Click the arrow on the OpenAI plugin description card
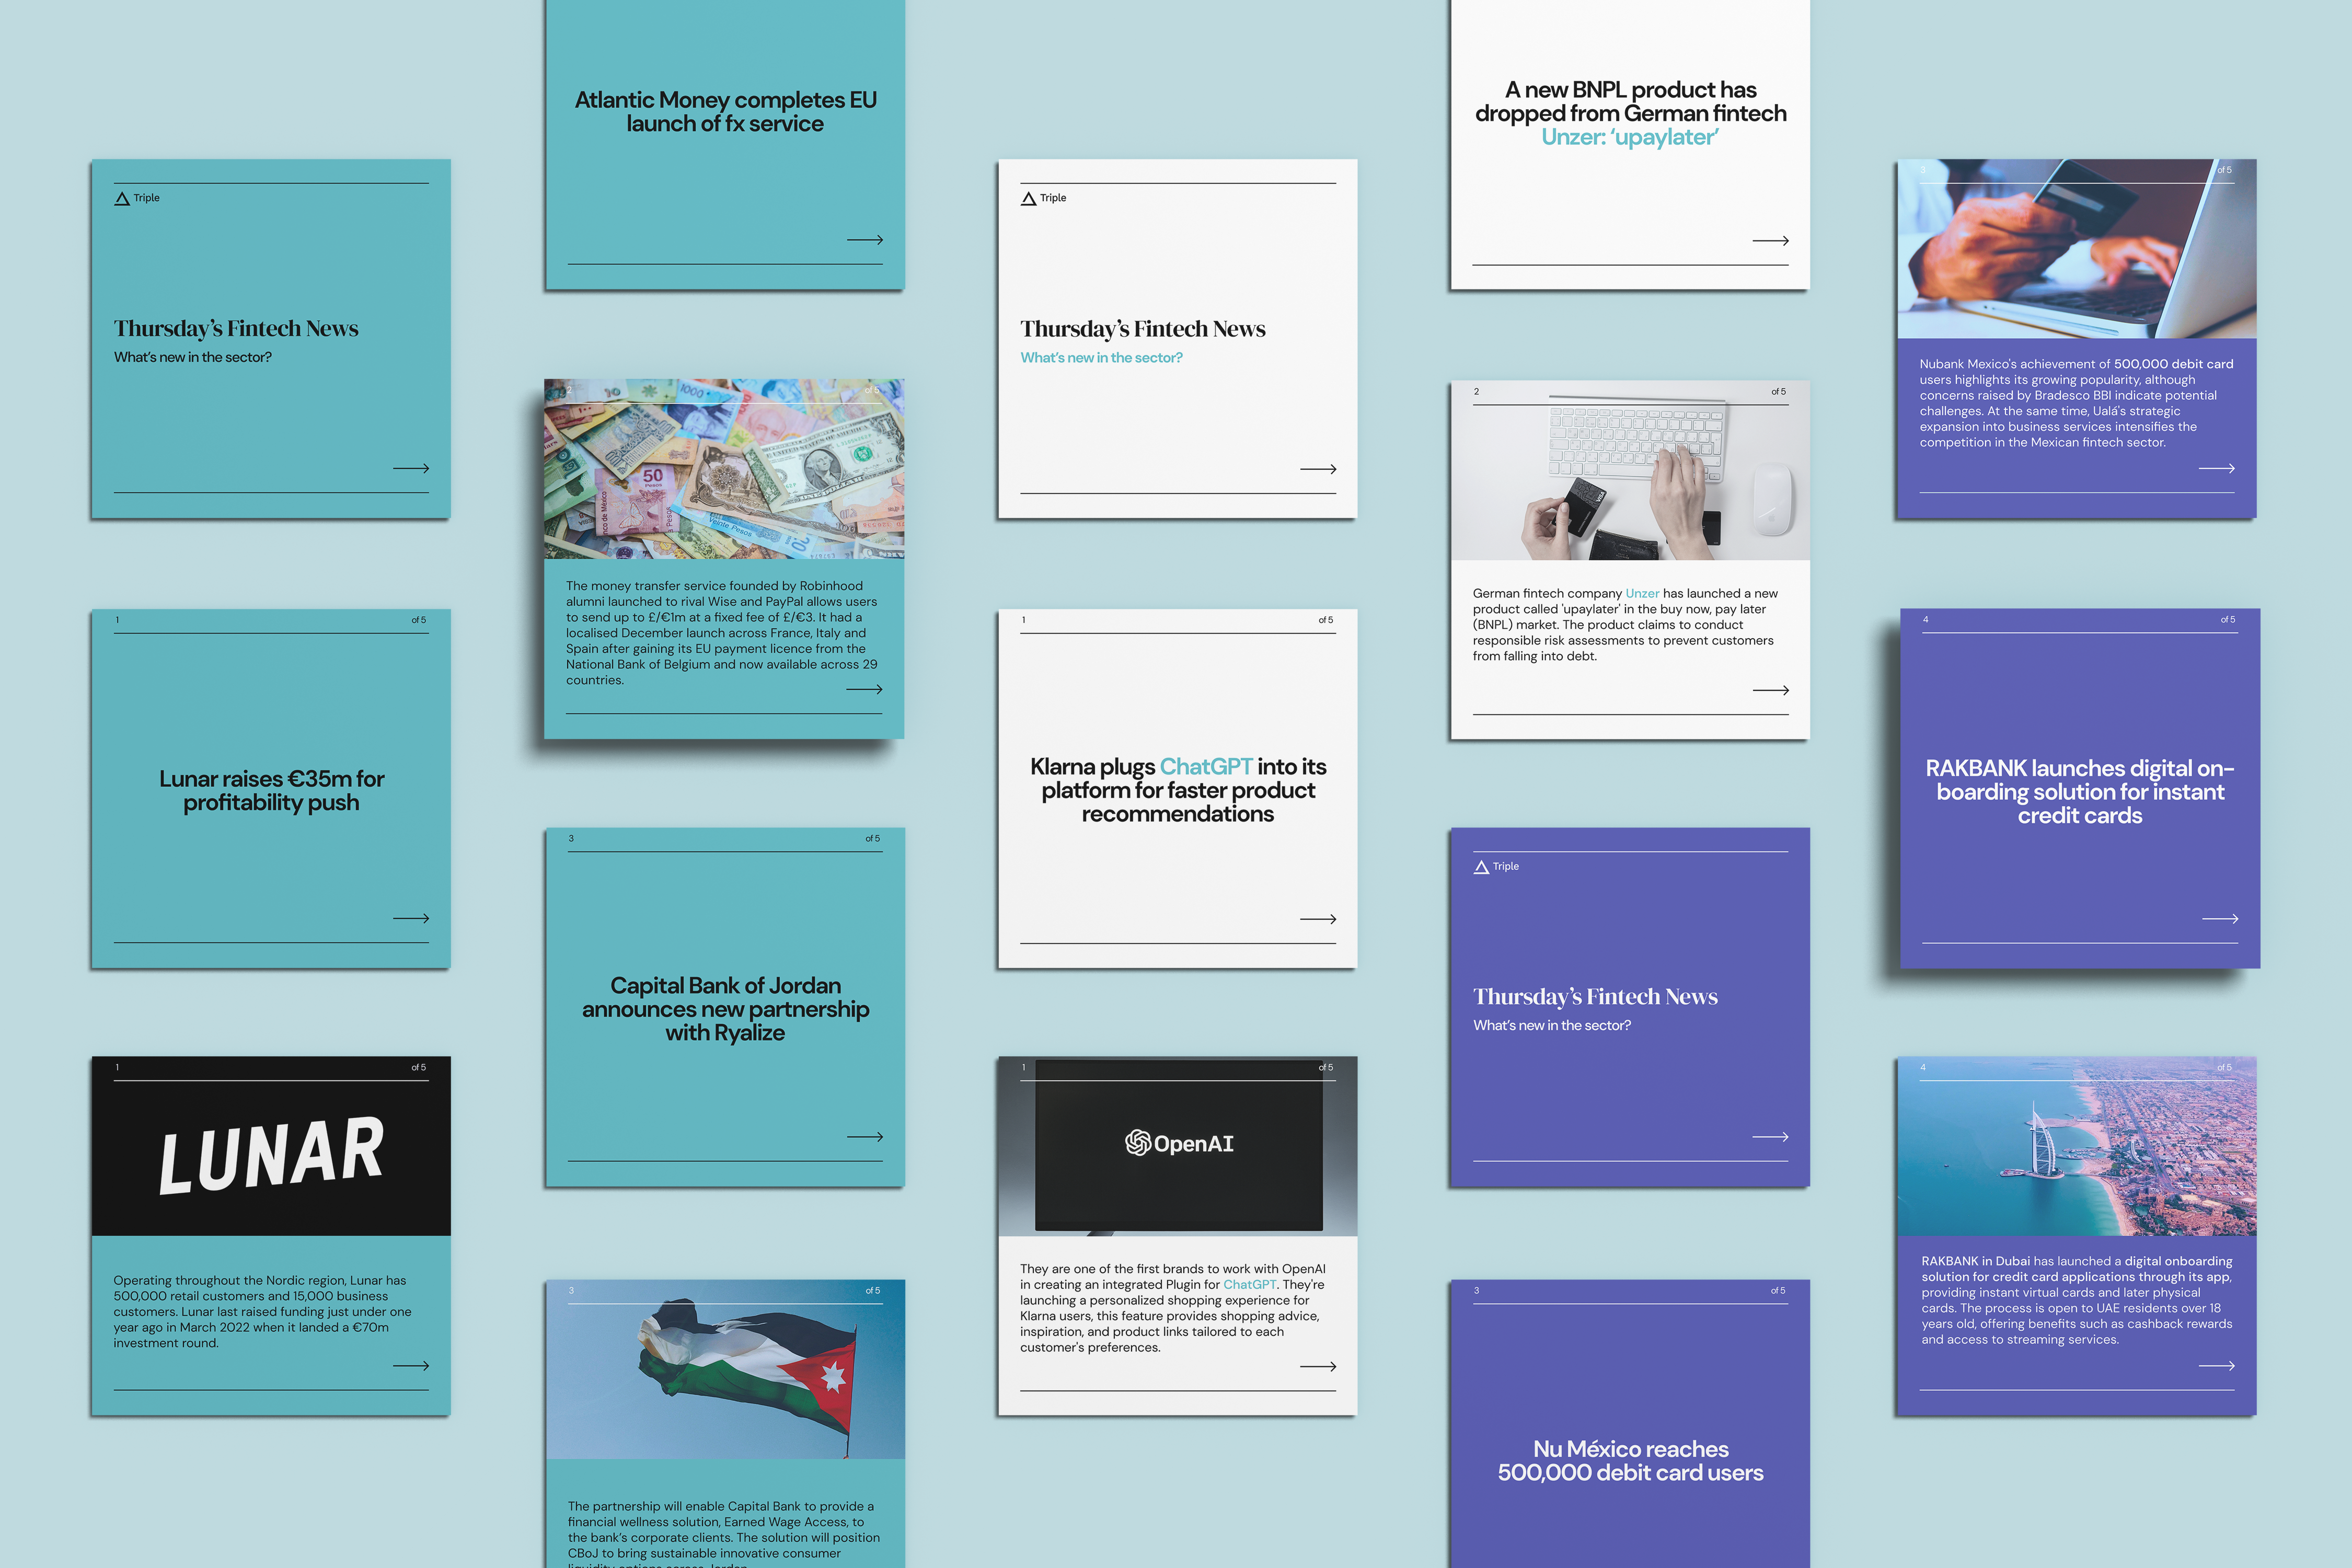 click(1318, 1367)
